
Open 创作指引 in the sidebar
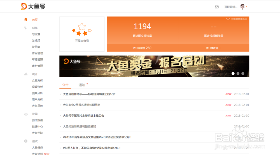tap(37, 120)
